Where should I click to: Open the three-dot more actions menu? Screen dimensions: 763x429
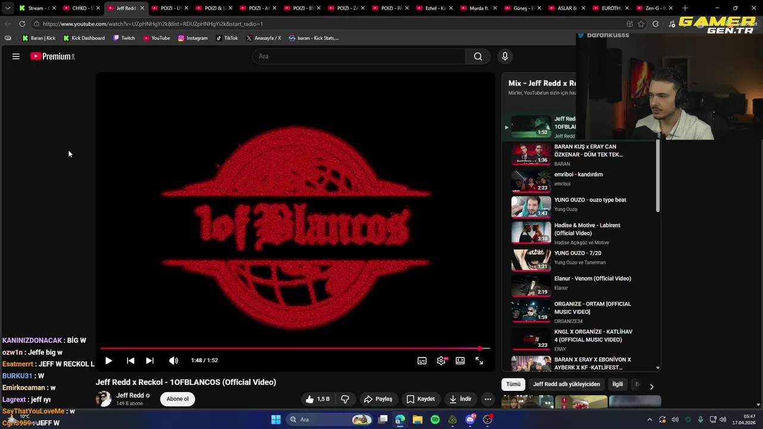click(488, 399)
